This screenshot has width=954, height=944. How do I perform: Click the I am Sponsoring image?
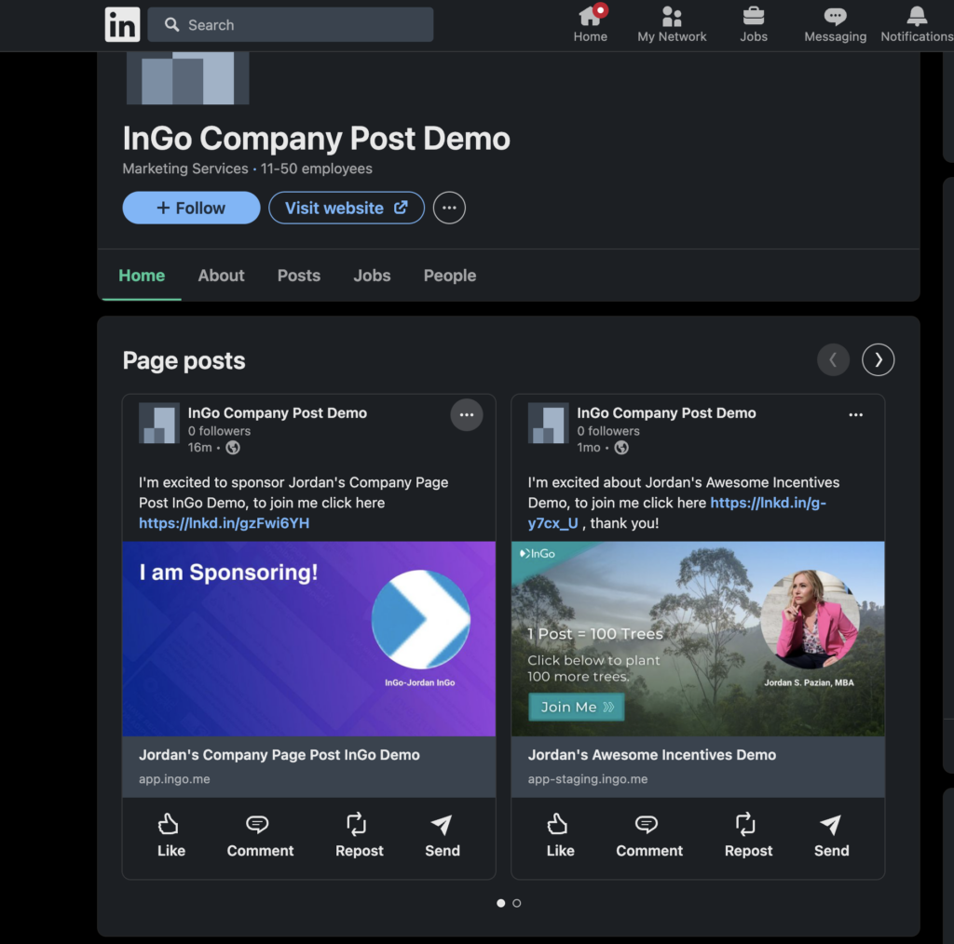pyautogui.click(x=308, y=639)
